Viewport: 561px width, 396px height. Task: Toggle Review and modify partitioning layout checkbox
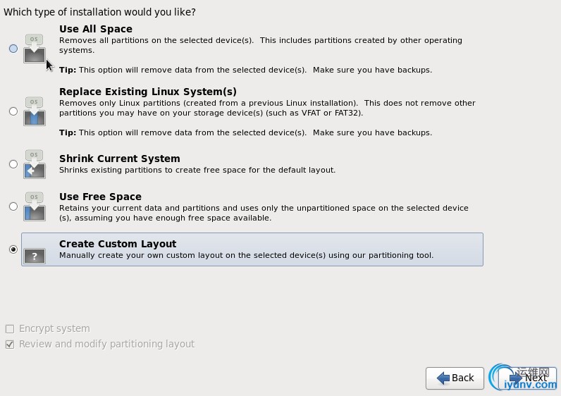[10, 345]
